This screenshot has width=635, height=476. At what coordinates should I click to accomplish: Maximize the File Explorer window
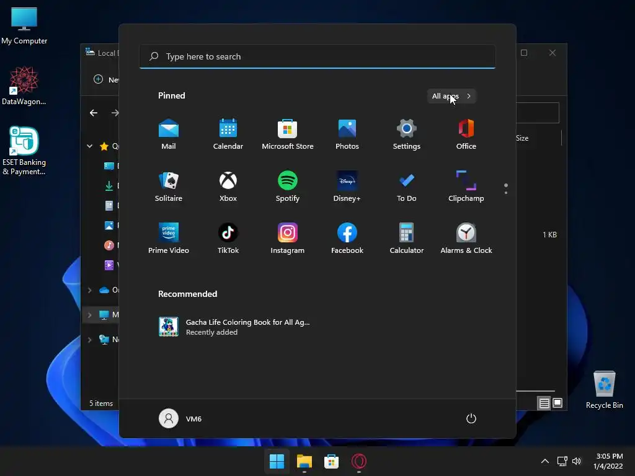524,53
